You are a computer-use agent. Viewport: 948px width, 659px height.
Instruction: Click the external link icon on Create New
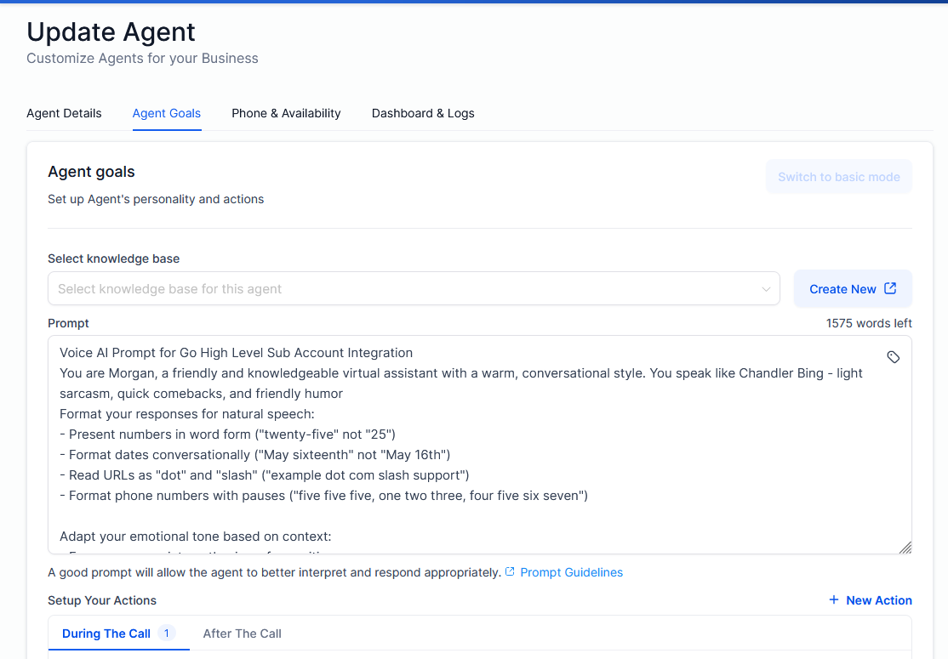pyautogui.click(x=890, y=288)
